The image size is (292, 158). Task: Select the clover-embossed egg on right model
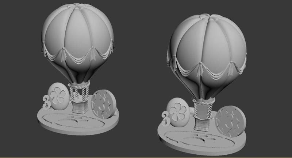[178, 112]
